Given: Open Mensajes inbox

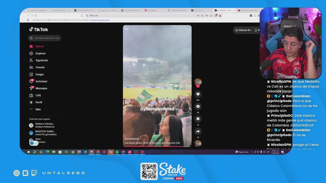Looking at the screenshot, I should [38, 88].
